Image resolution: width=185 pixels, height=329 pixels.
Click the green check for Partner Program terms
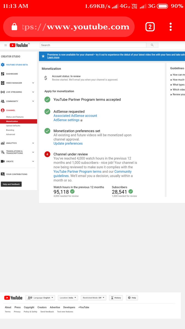[47, 100]
